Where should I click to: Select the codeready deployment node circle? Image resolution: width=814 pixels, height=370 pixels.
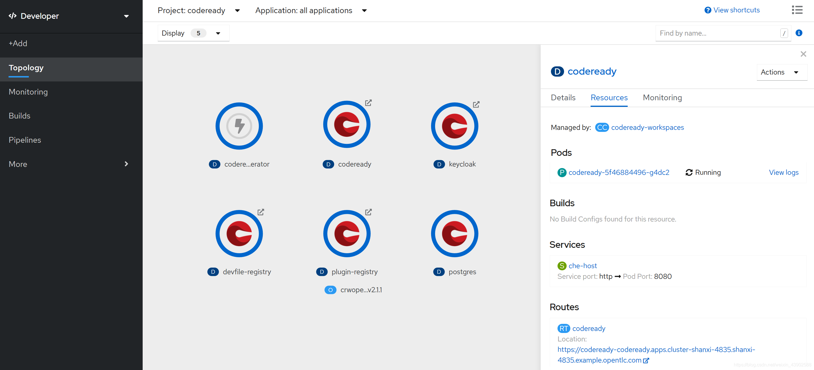click(347, 124)
